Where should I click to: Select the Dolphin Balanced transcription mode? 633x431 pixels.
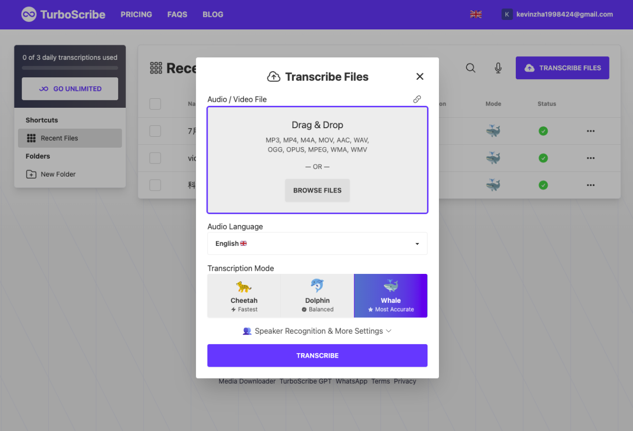[317, 296]
